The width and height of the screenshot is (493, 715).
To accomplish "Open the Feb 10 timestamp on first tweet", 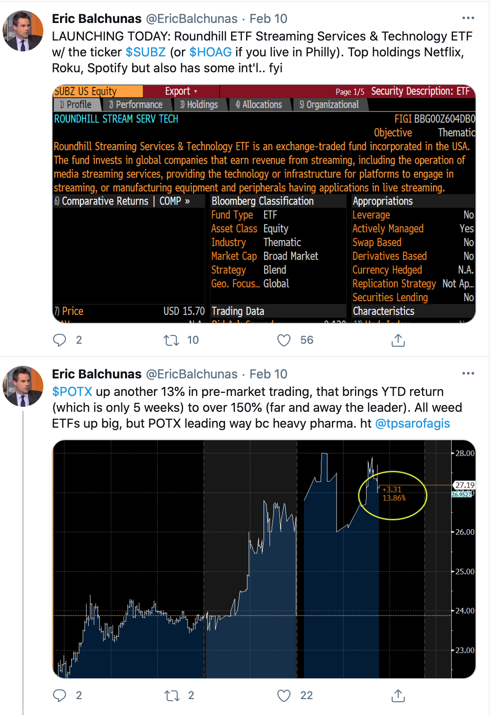I will [x=268, y=19].
